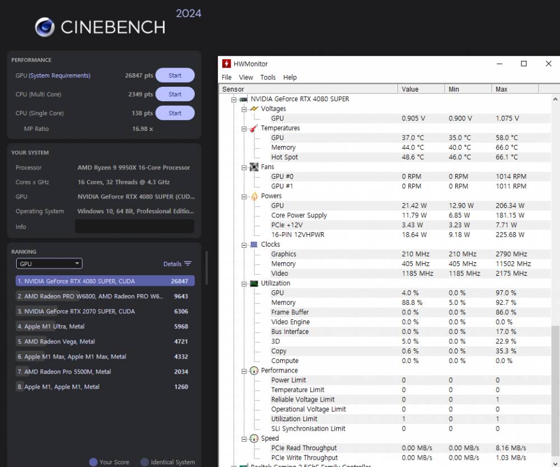
Task: Click the Voltages category icon
Action: click(254, 109)
